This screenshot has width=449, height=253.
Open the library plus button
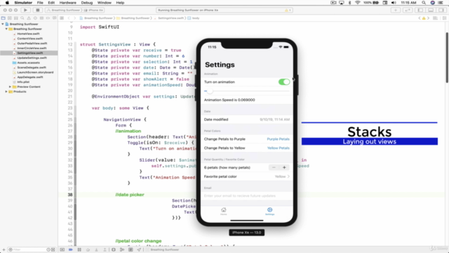(x=396, y=10)
